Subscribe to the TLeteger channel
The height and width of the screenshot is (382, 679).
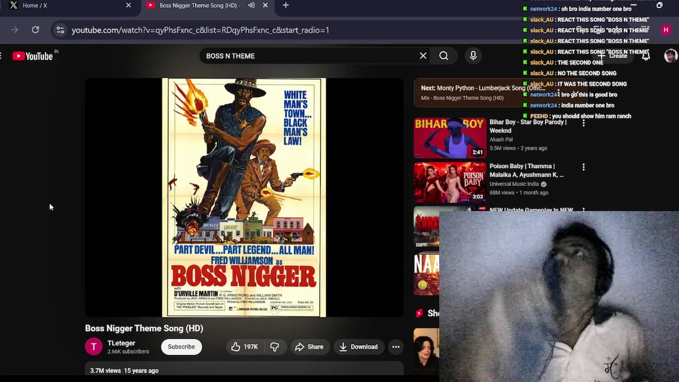[x=181, y=347]
